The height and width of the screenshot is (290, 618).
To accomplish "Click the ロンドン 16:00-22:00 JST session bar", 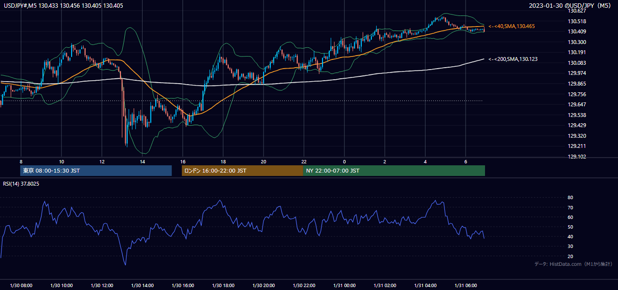I will tap(242, 171).
